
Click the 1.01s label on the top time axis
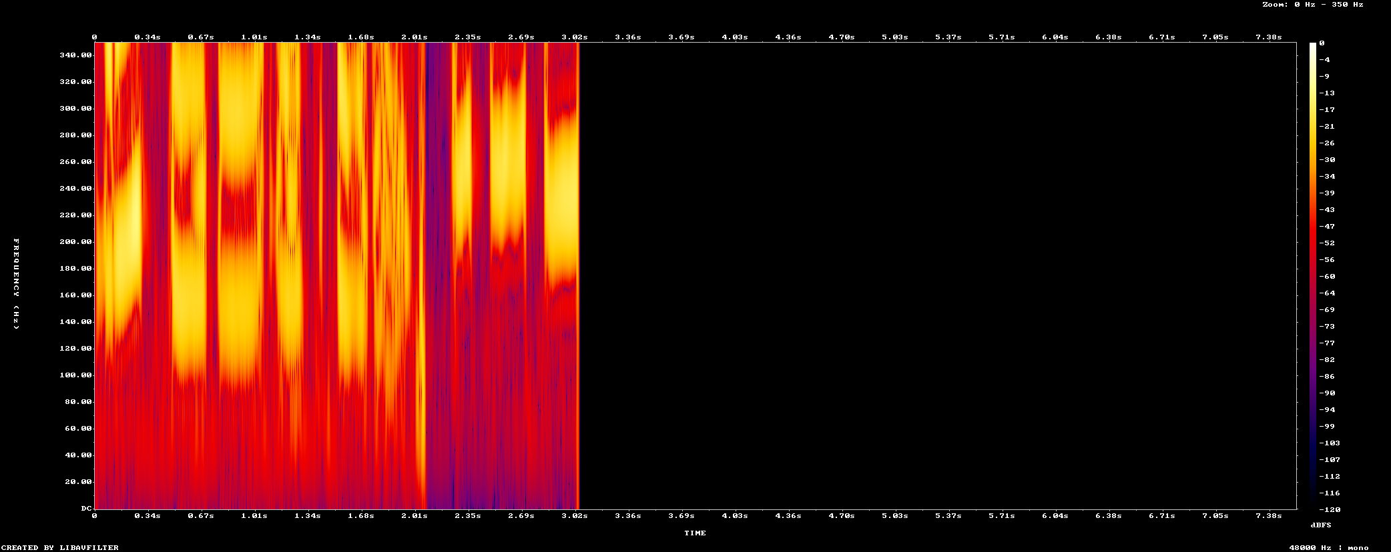point(254,37)
